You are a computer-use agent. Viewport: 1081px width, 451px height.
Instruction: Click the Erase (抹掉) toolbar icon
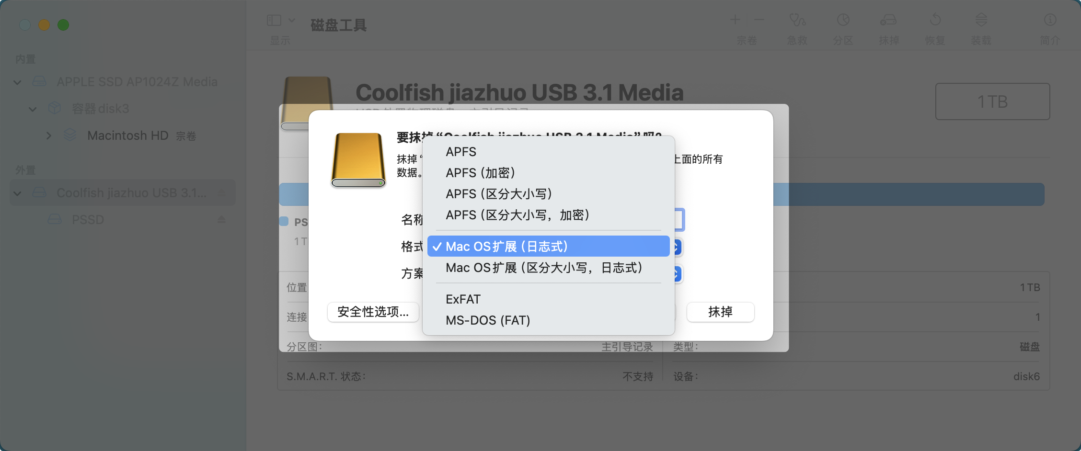click(x=888, y=20)
